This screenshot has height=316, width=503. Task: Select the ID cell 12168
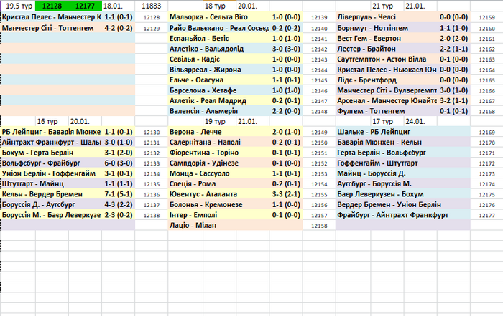(x=486, y=112)
